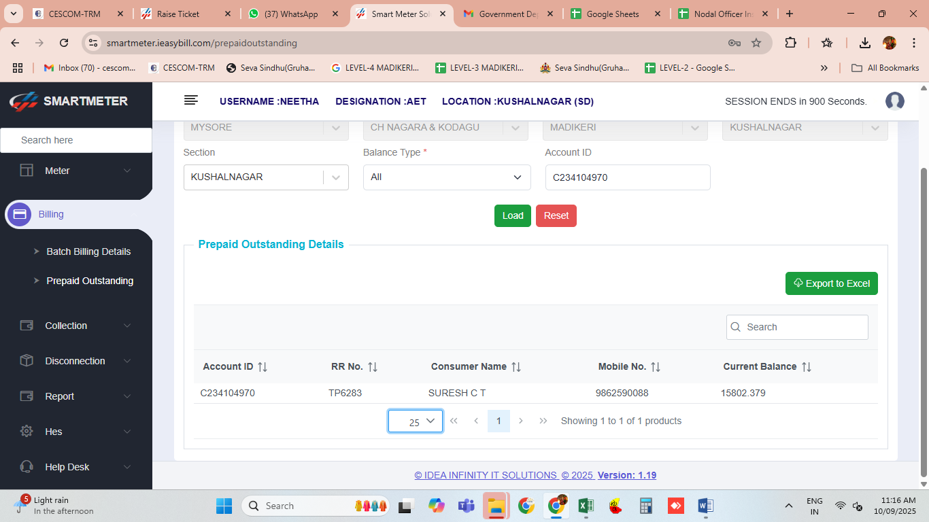The image size is (929, 522).
Task: Open the IDEA INFINITY IT SOLUTIONS footer link
Action: click(487, 475)
